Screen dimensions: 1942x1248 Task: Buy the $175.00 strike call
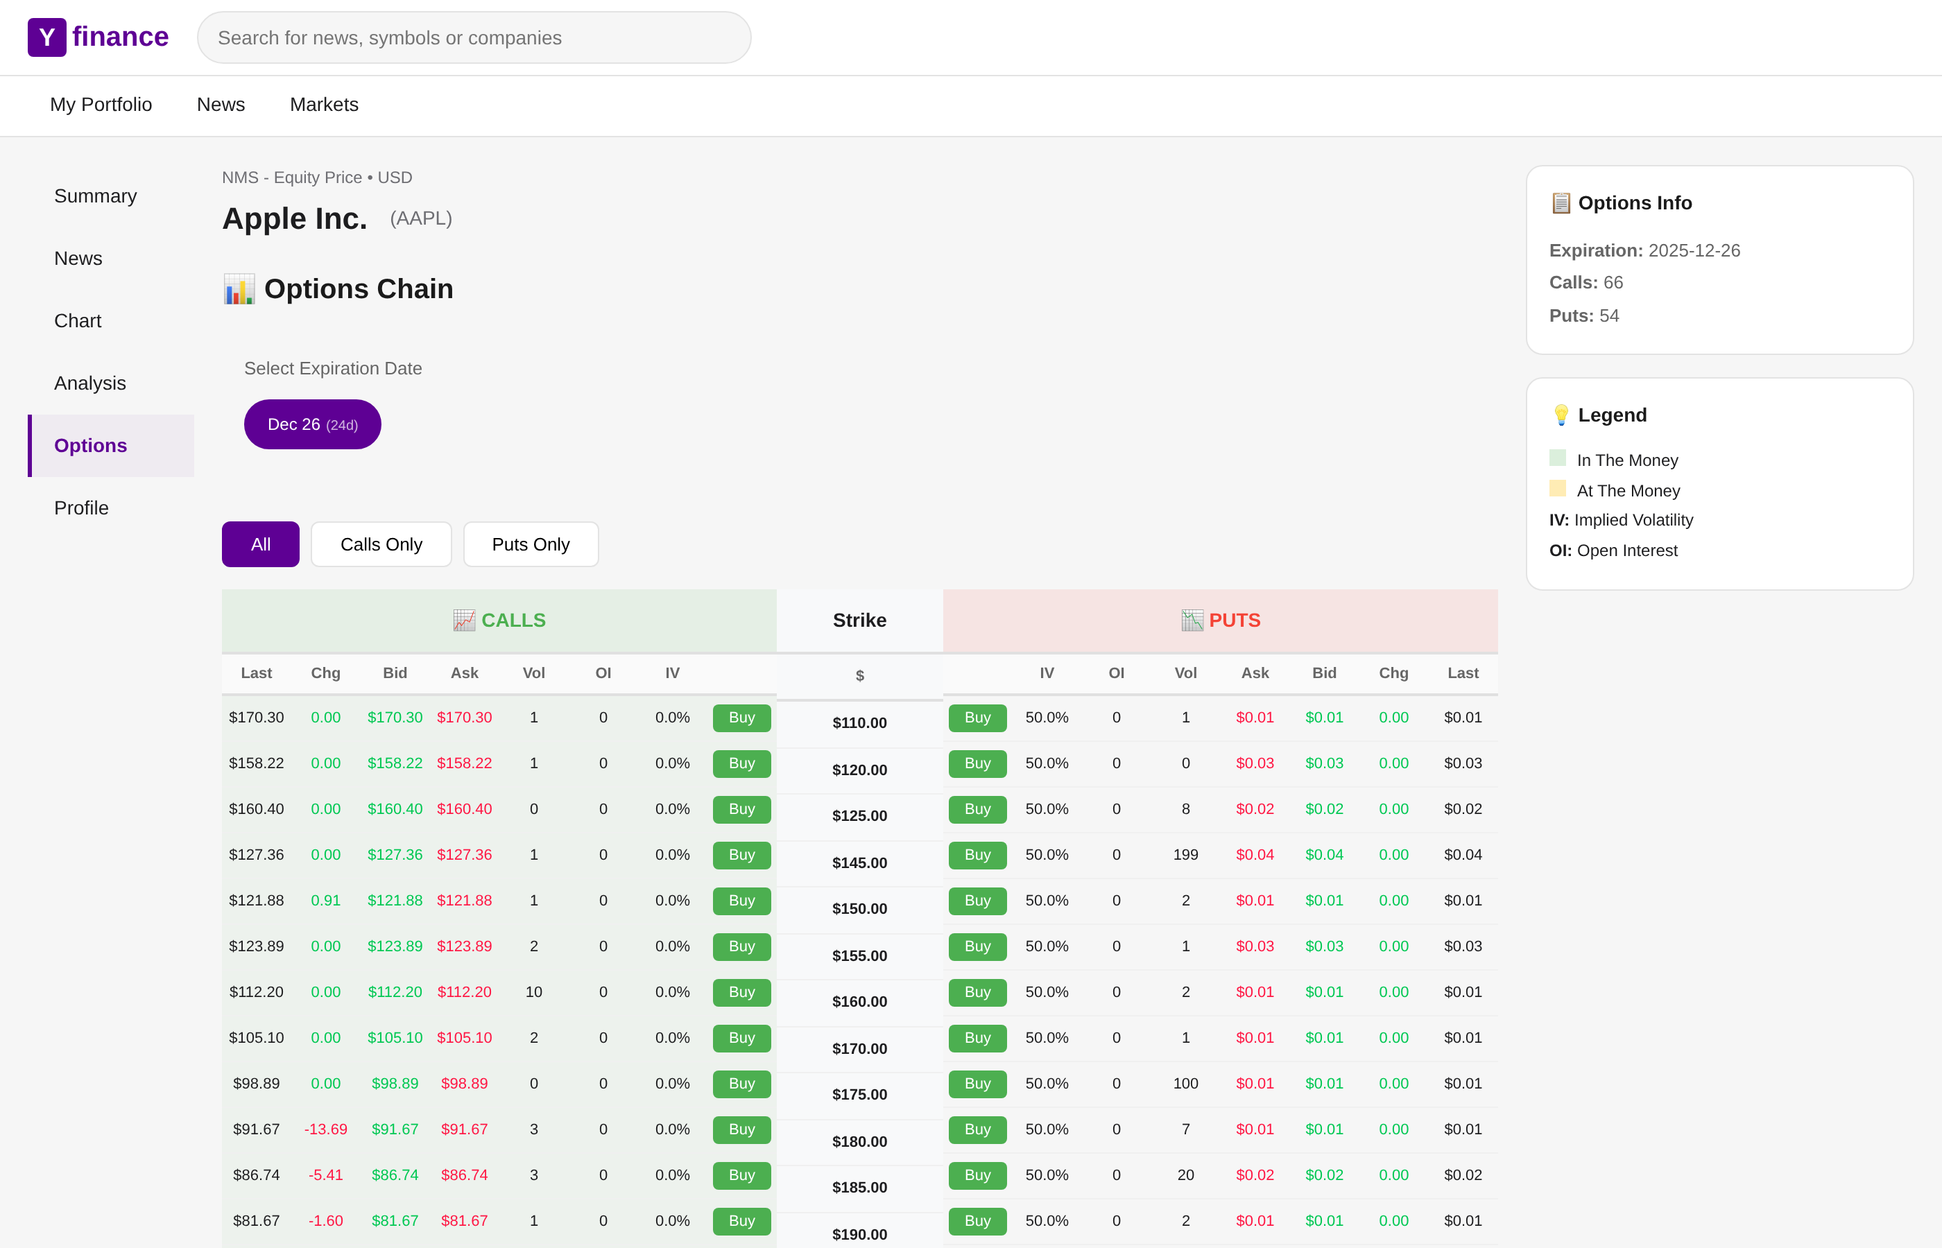tap(741, 1084)
